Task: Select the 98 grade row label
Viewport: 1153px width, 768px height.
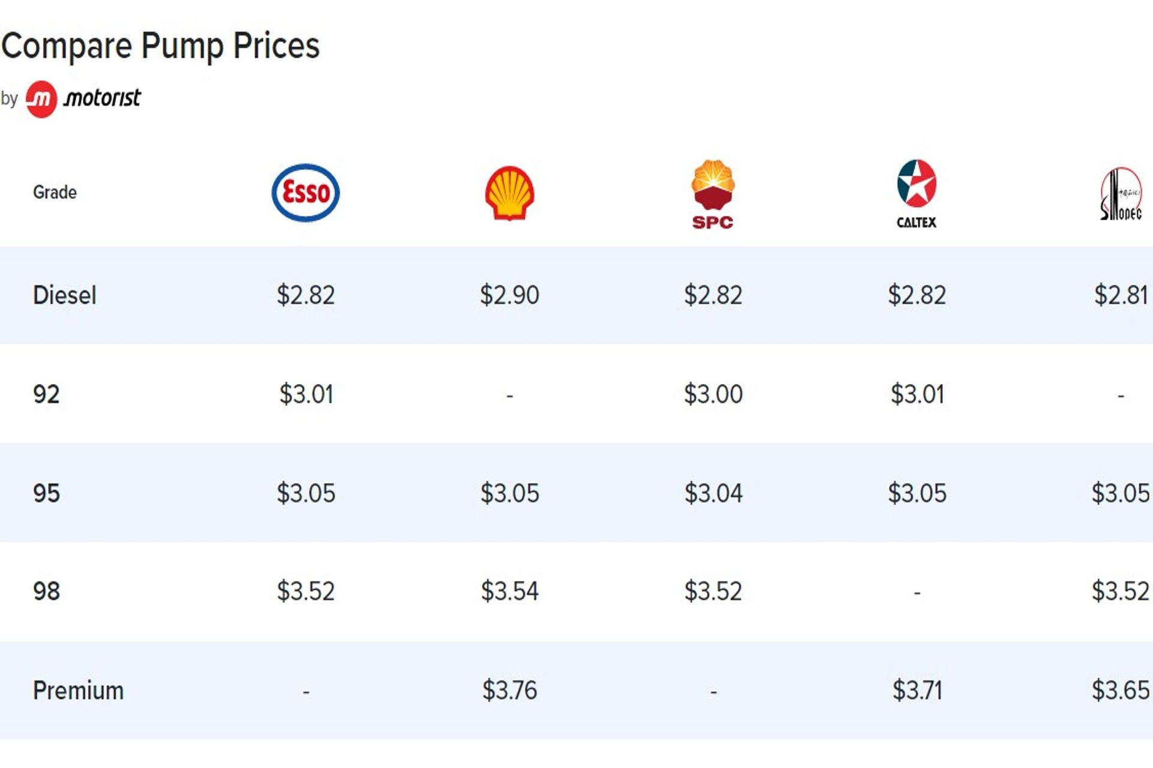Action: click(46, 592)
